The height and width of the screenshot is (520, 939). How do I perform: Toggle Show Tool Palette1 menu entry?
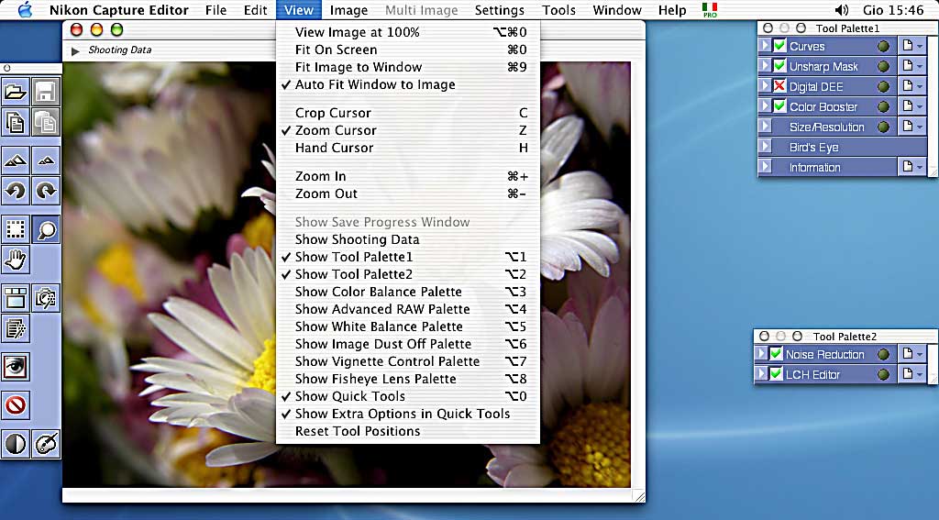click(407, 257)
